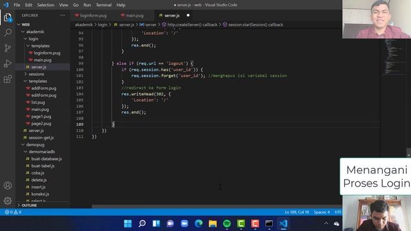This screenshot has height=231, width=411.
Task: Open the Manage gear icon
Action: [8, 201]
